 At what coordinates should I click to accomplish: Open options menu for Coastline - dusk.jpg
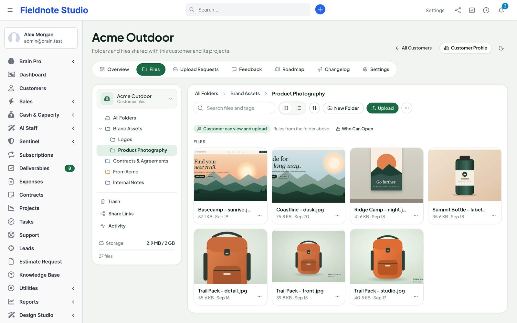337,215
